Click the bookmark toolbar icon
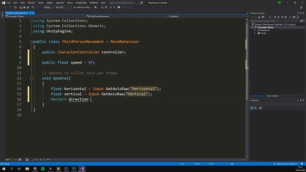The image size is (306, 172). click(119, 8)
